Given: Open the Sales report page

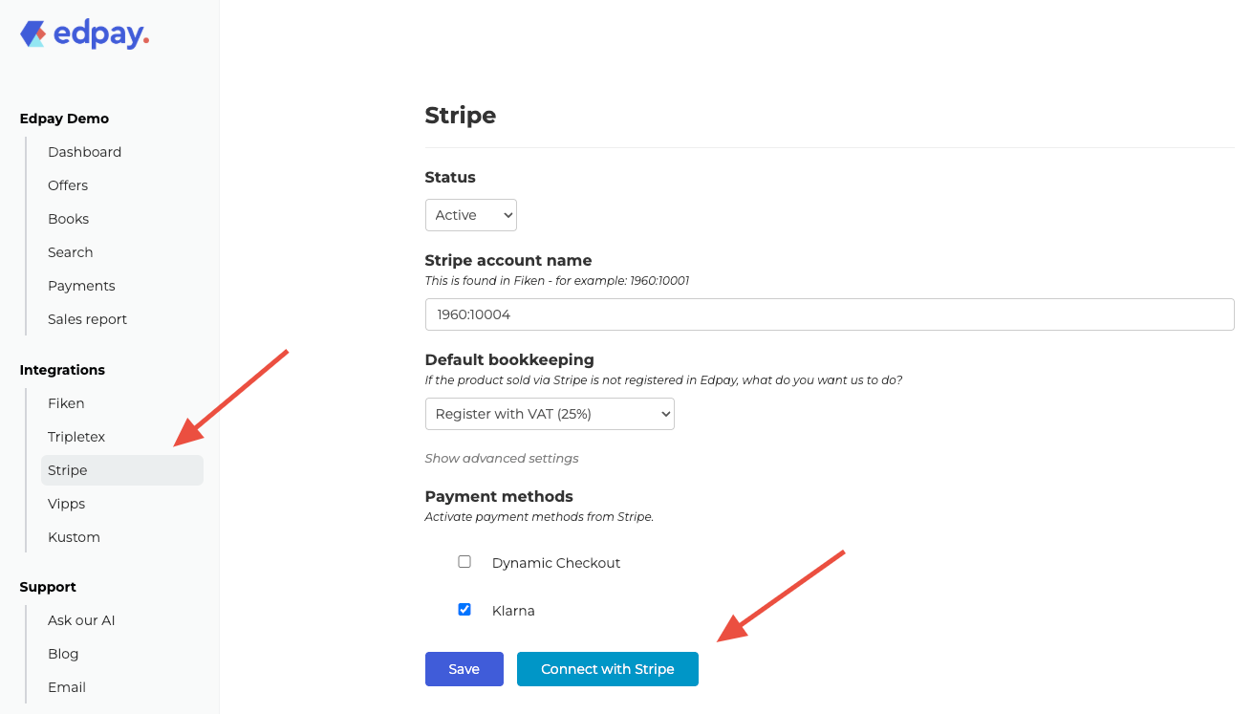Looking at the screenshot, I should pos(87,319).
